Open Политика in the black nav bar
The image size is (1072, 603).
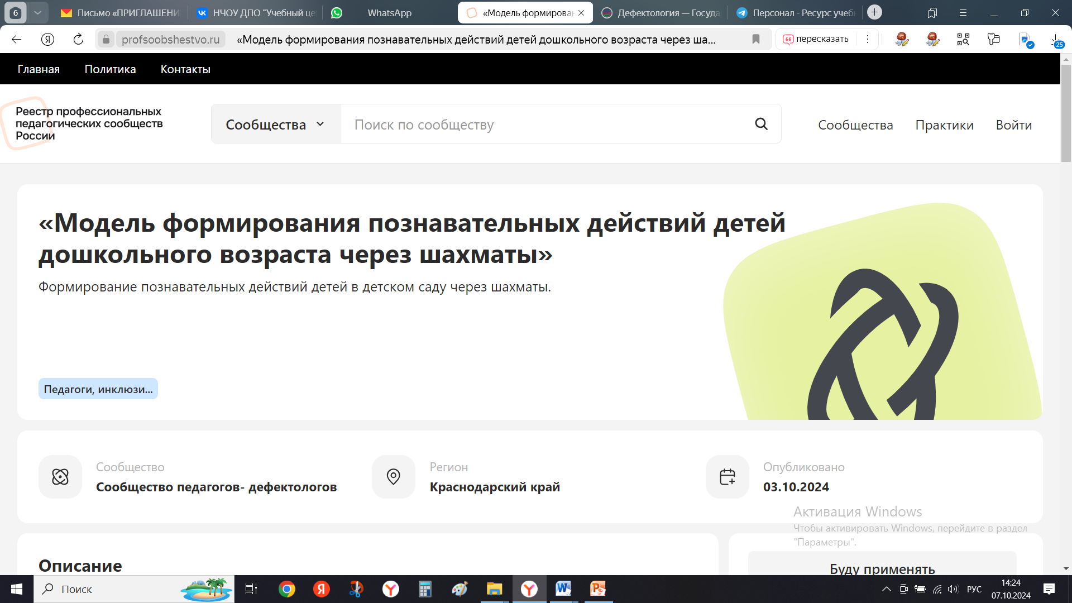pos(110,69)
